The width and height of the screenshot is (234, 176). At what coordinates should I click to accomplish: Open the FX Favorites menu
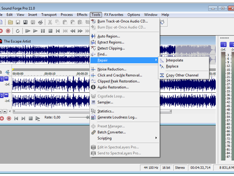coord(114,15)
